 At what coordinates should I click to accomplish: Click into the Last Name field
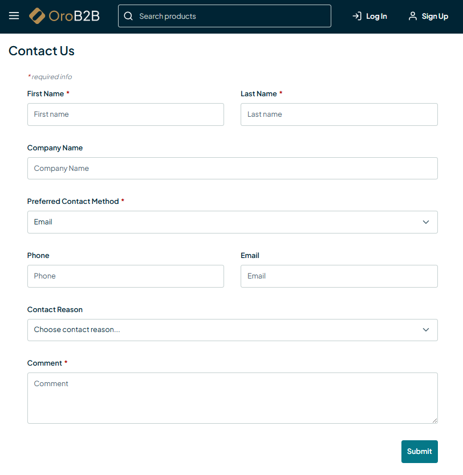click(x=339, y=114)
